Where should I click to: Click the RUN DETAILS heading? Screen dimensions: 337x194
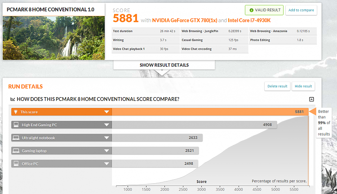26,86
